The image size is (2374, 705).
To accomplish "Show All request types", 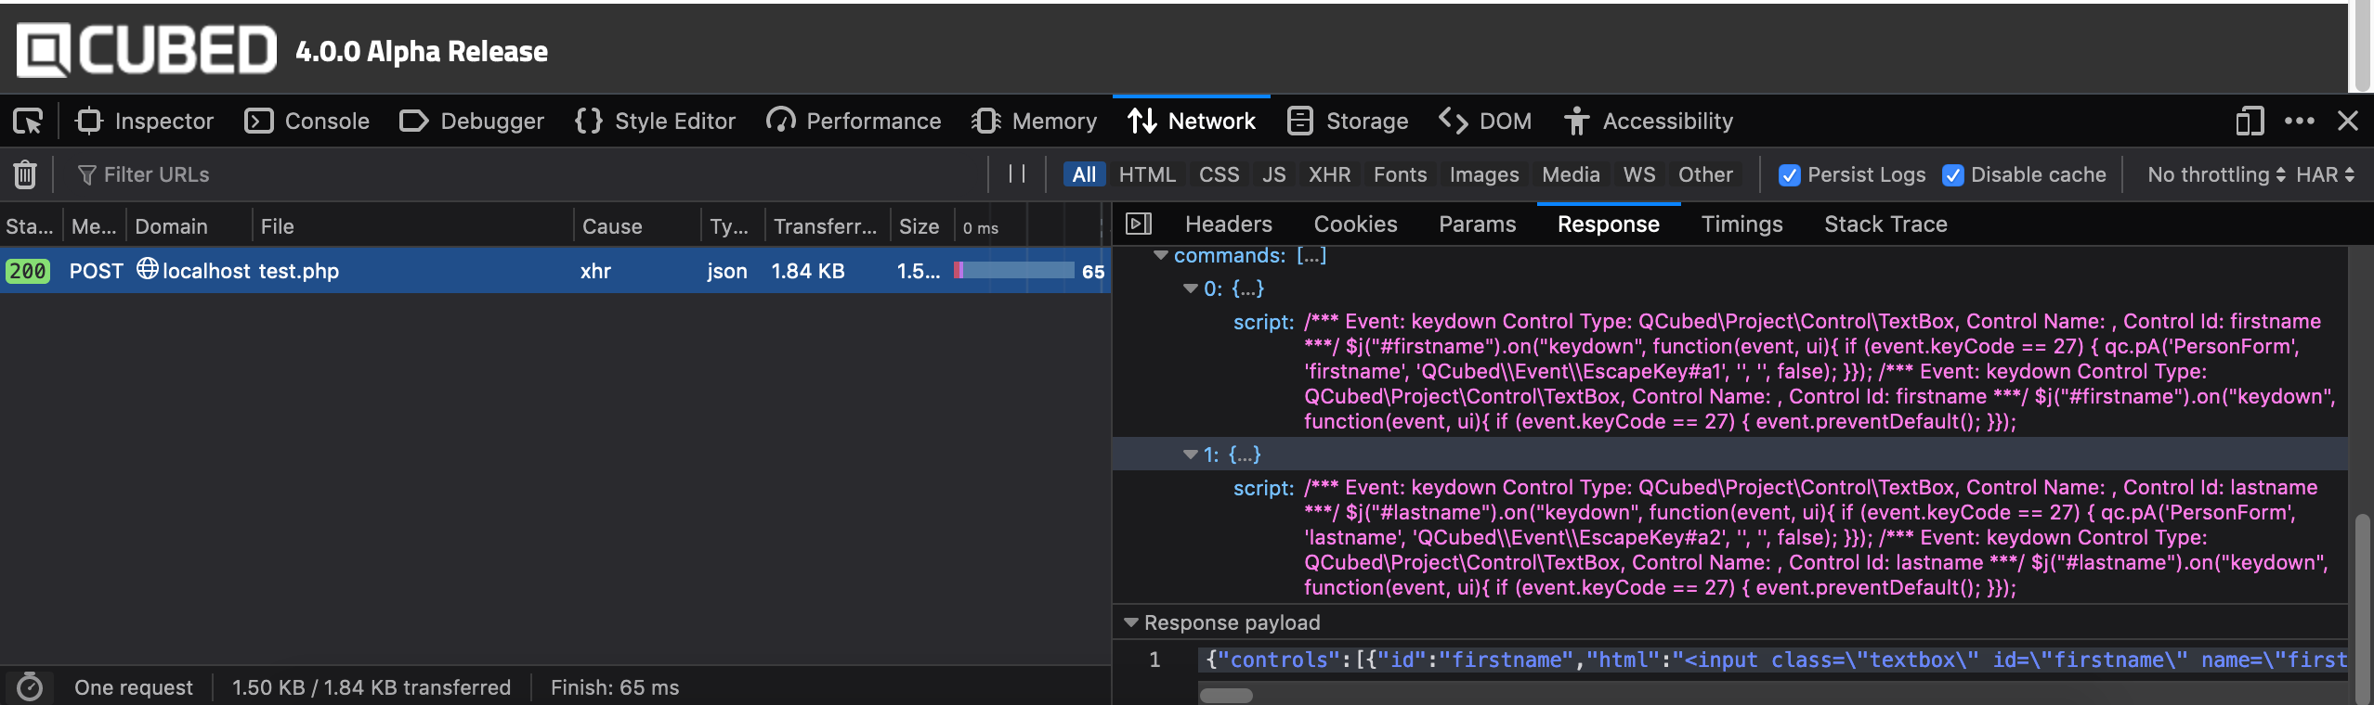I will point(1084,174).
